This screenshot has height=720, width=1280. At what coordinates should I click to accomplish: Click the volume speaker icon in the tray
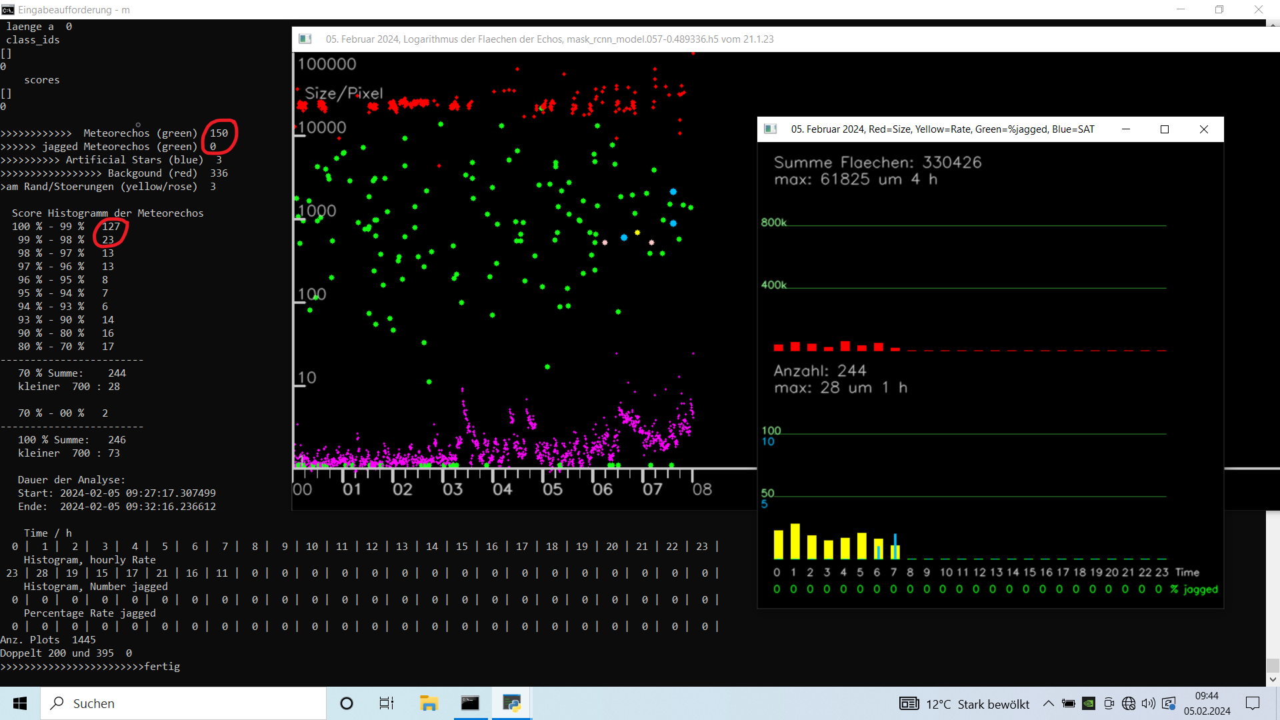pos(1148,703)
